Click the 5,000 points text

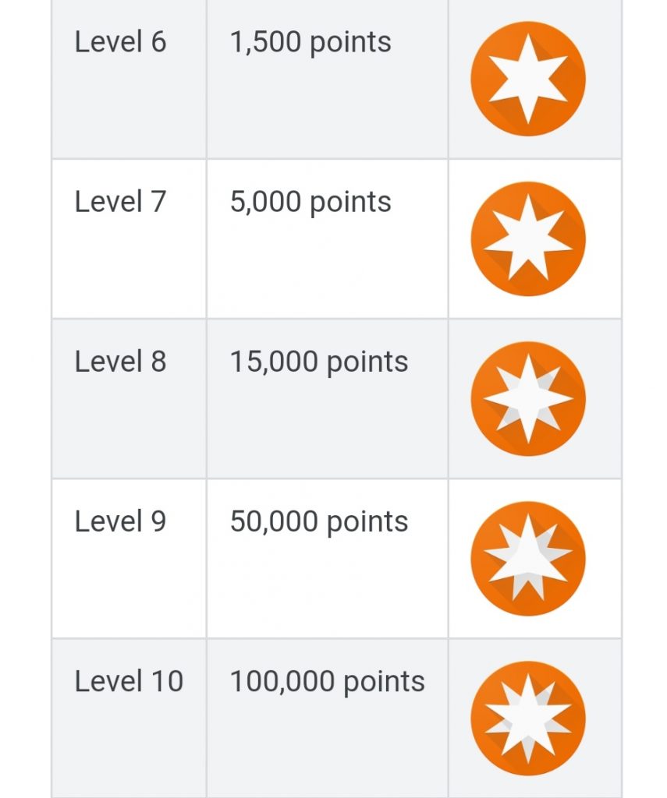tap(310, 203)
